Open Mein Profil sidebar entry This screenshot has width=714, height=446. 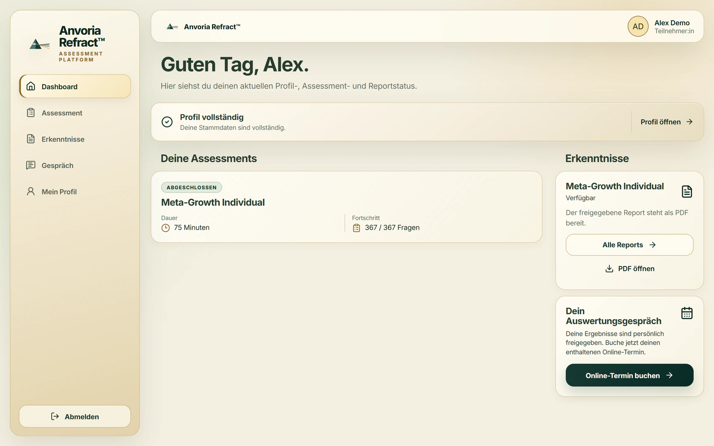coord(75,192)
